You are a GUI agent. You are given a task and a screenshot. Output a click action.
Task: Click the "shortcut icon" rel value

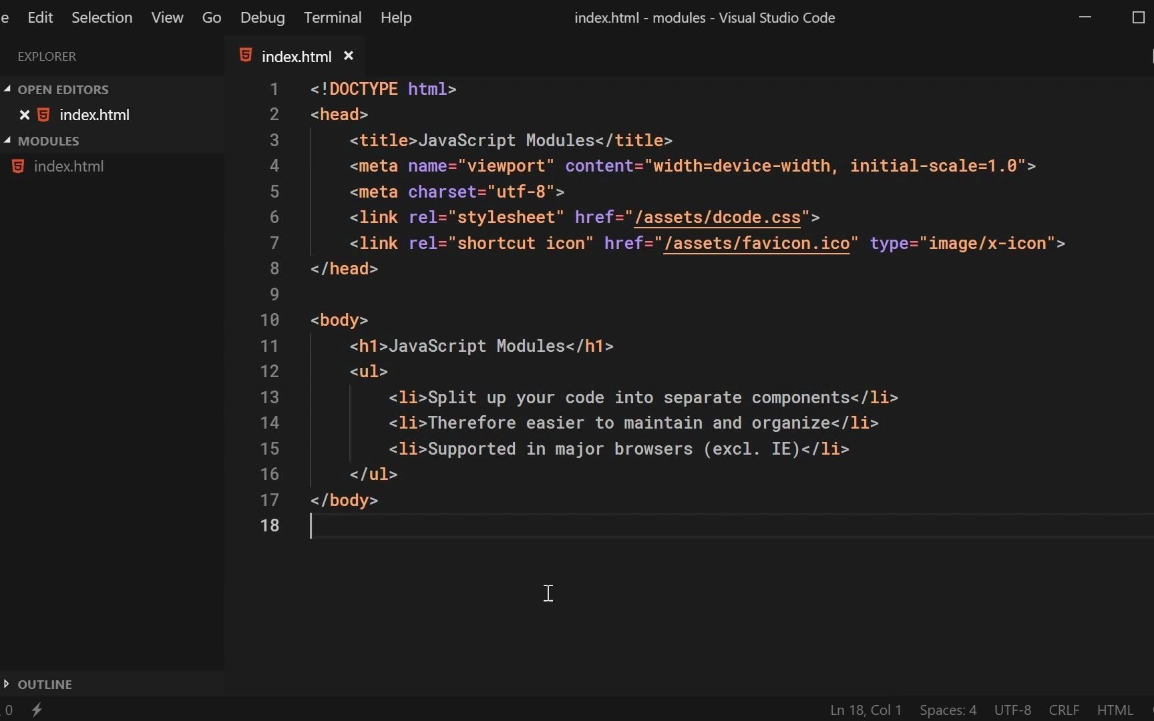pyautogui.click(x=521, y=244)
